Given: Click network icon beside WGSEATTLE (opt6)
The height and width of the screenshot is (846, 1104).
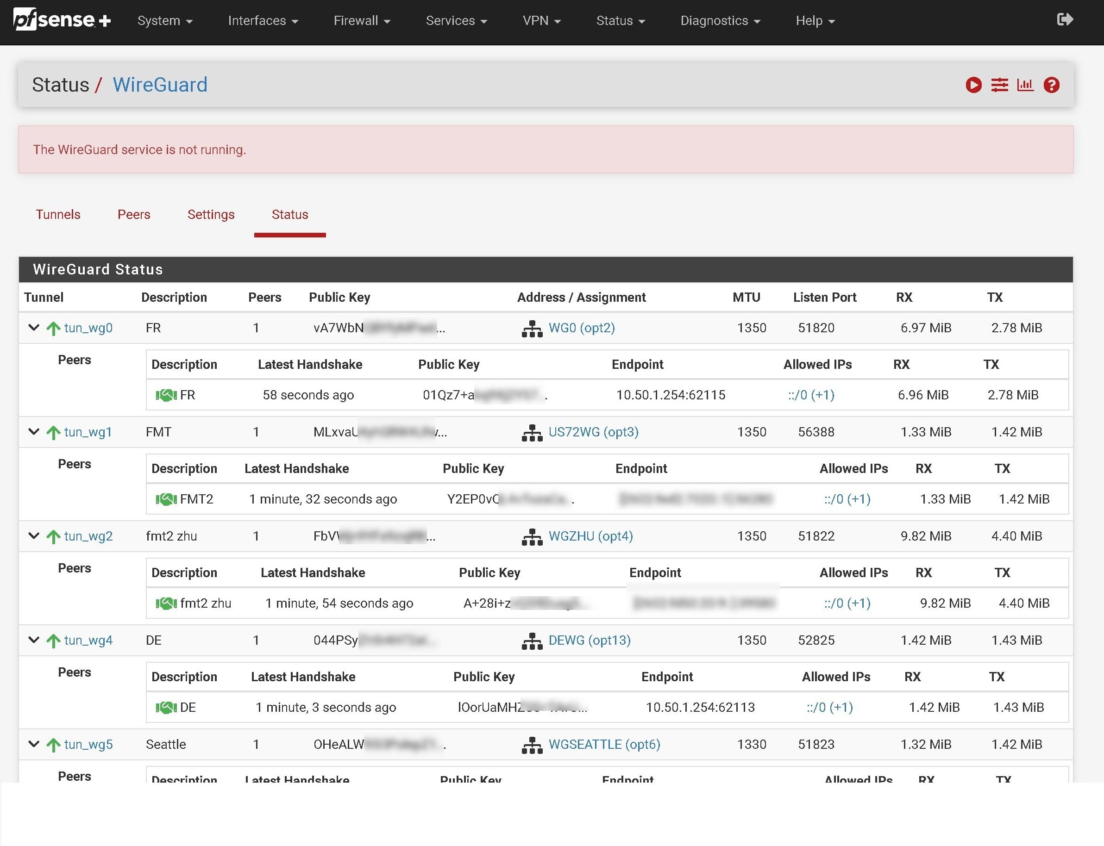Looking at the screenshot, I should 532,745.
